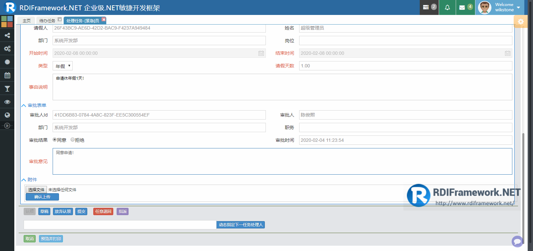The height and width of the screenshot is (251, 533).
Task: Close the 待办任务 tab
Action: (x=60, y=20)
